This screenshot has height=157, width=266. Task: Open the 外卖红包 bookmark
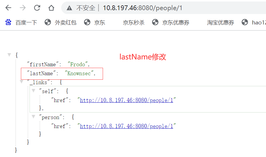(61, 22)
